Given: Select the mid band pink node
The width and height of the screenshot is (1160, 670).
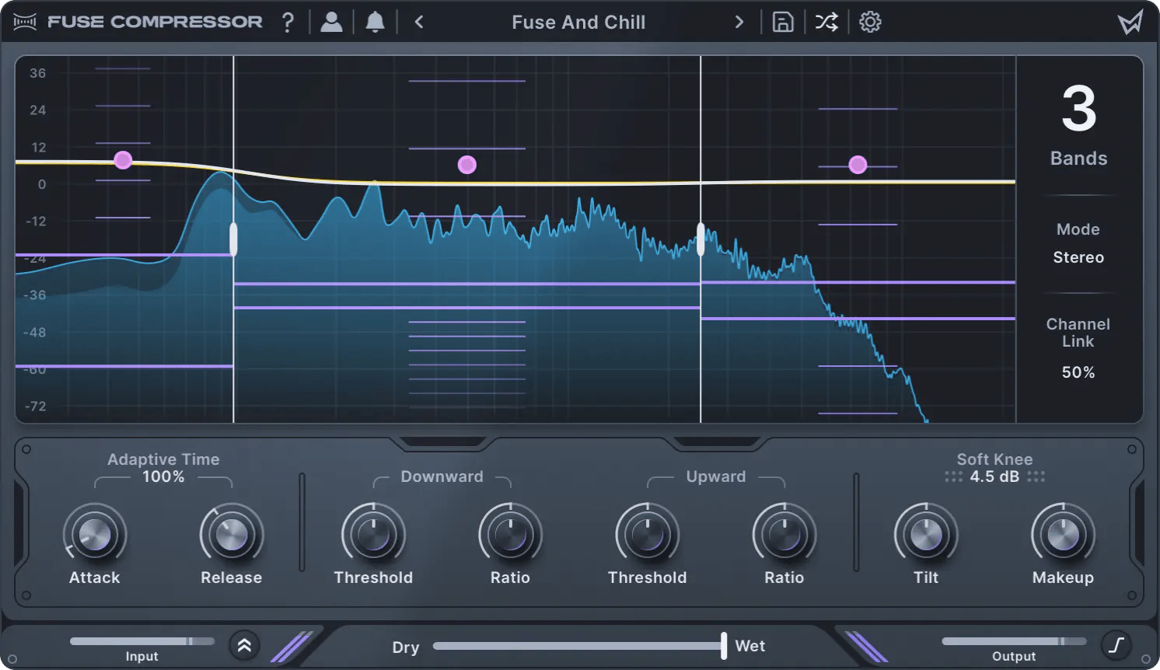Looking at the screenshot, I should (x=466, y=165).
